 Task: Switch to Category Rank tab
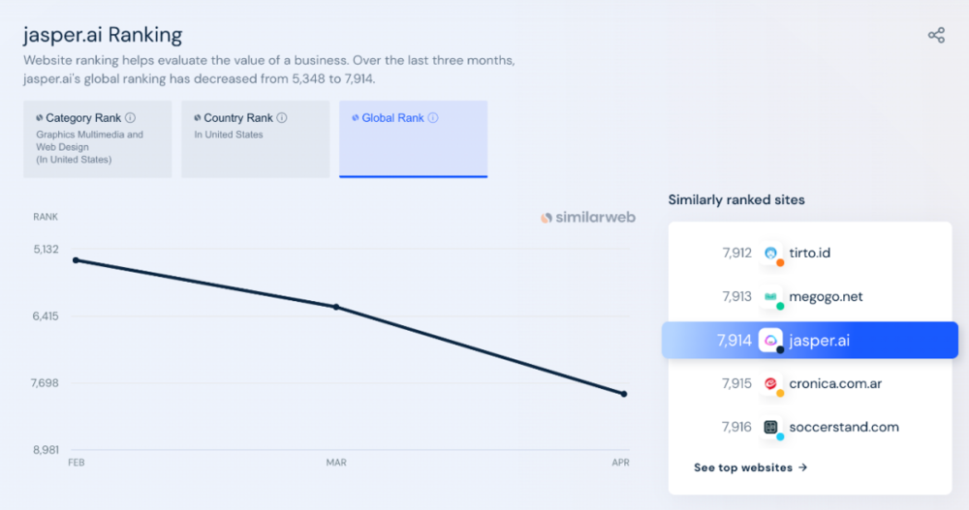coord(97,138)
